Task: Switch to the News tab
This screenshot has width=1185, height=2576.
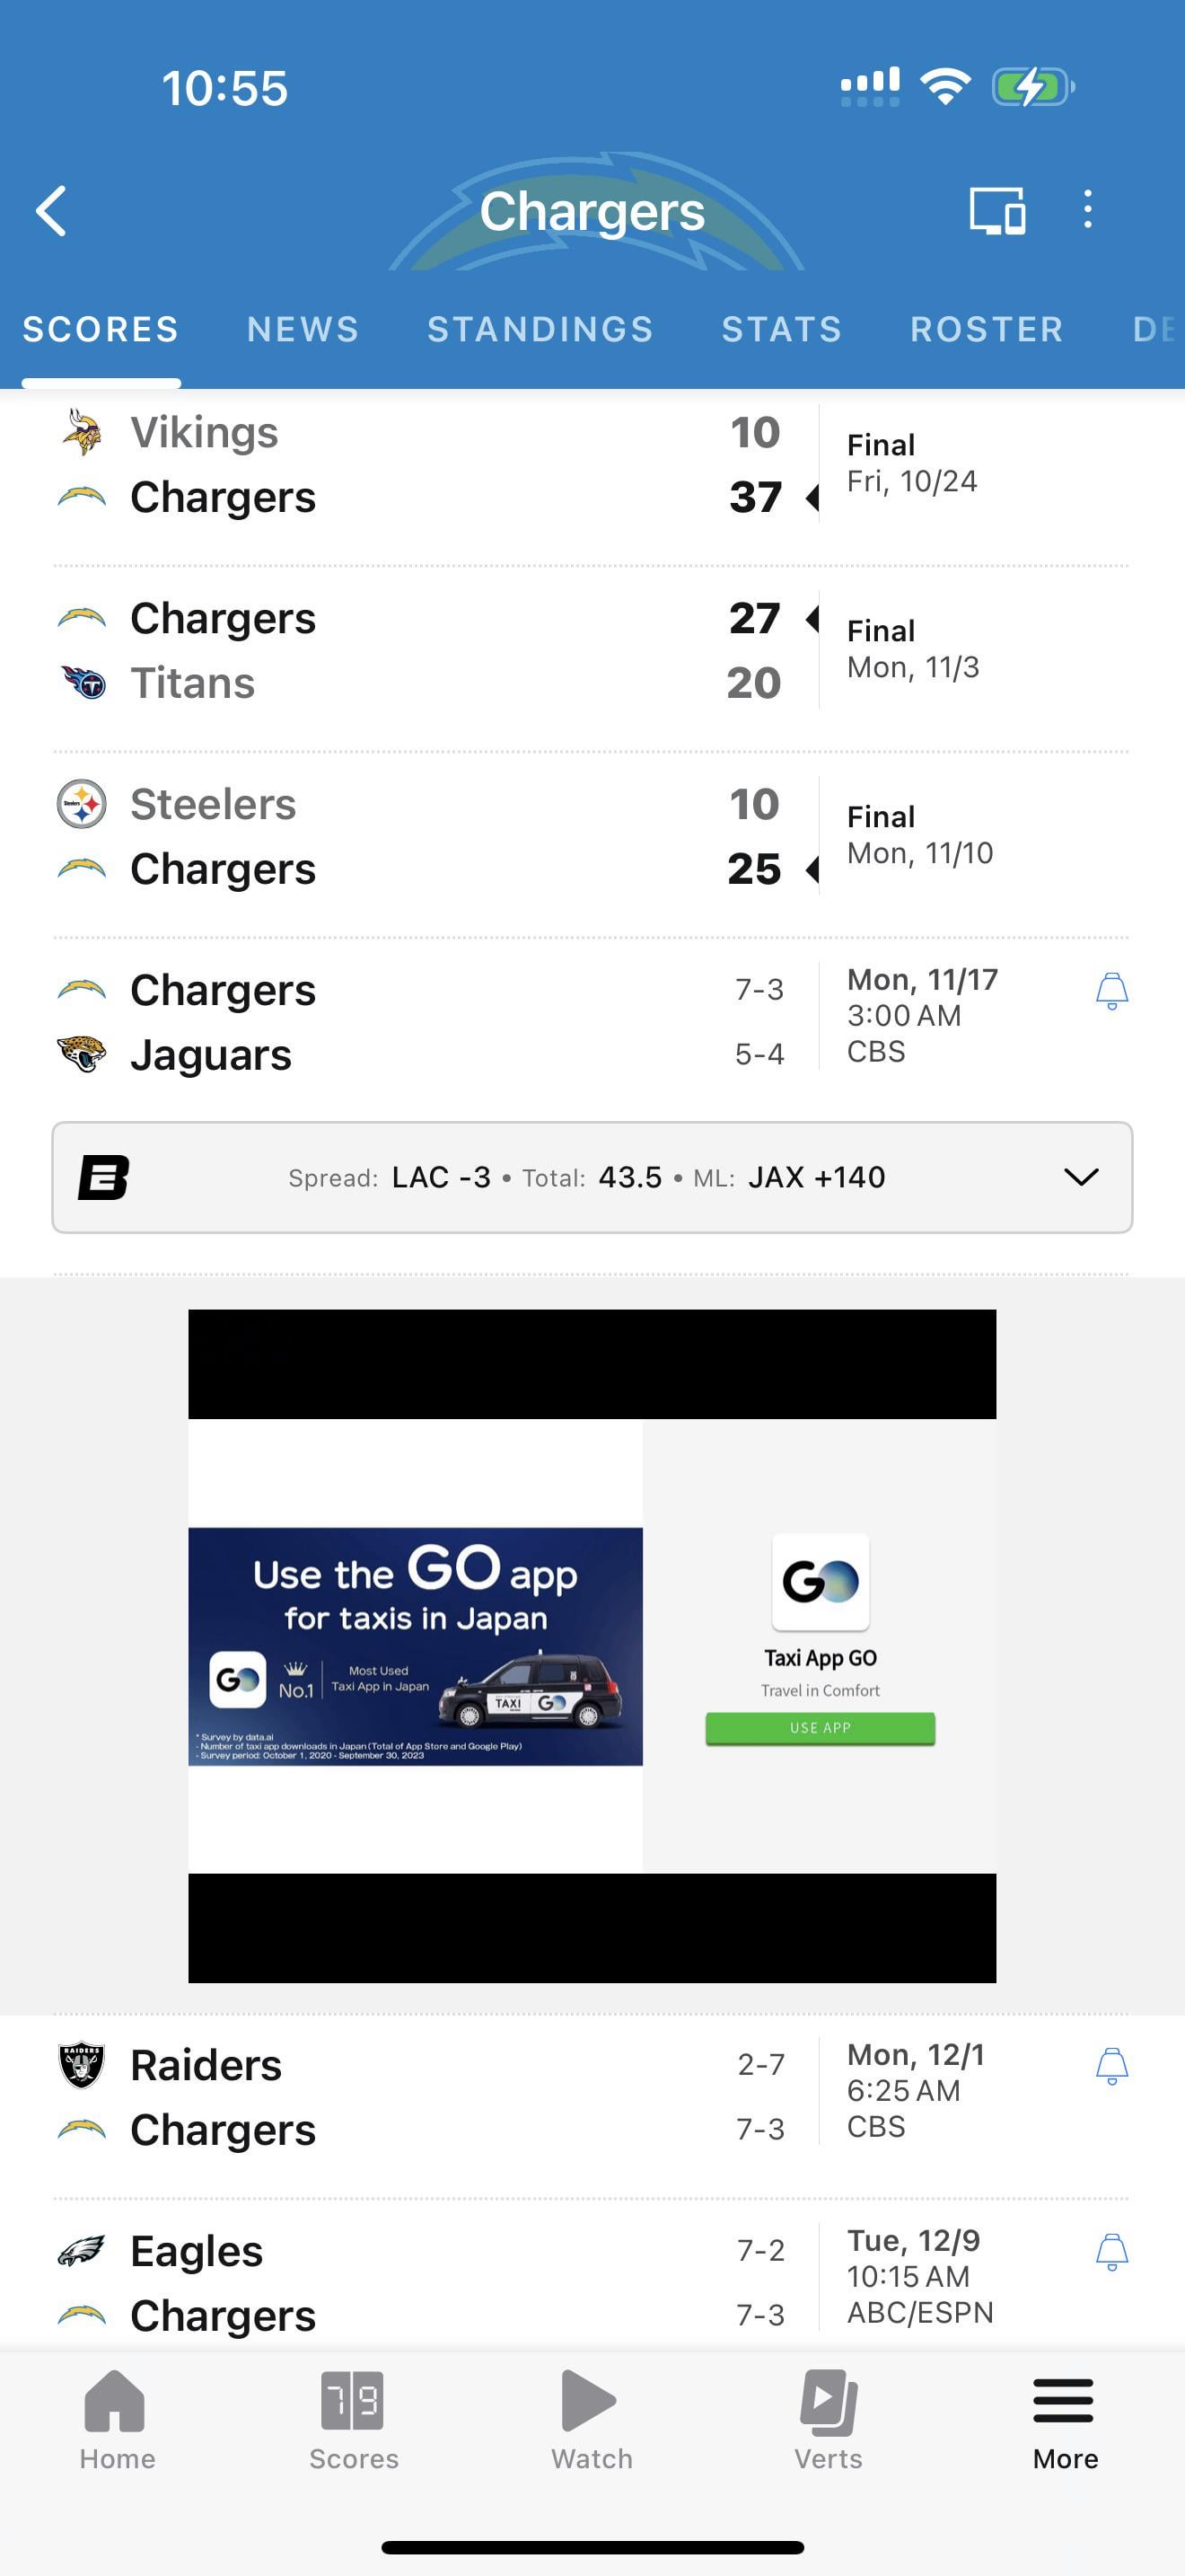Action: pos(303,329)
